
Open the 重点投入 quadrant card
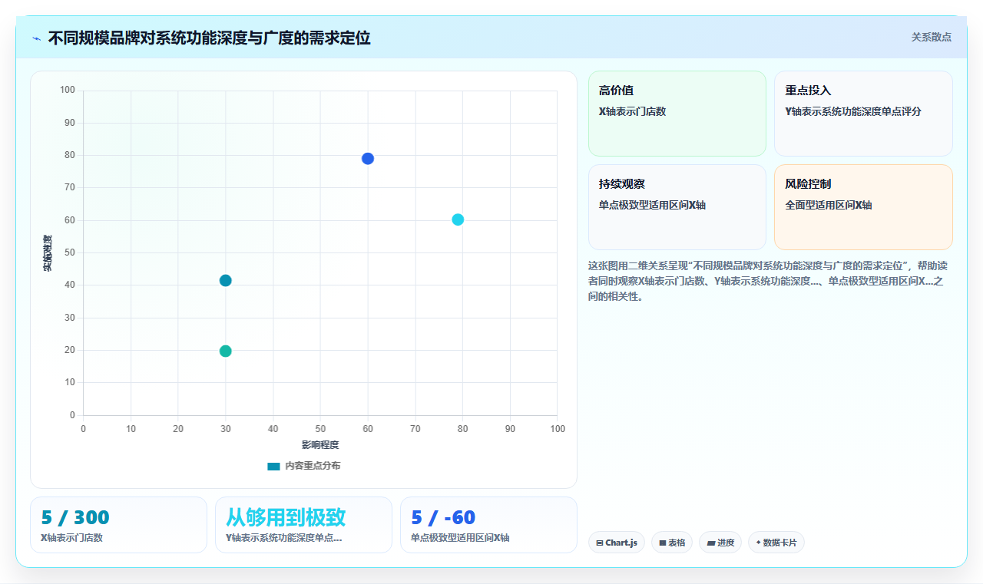click(863, 114)
